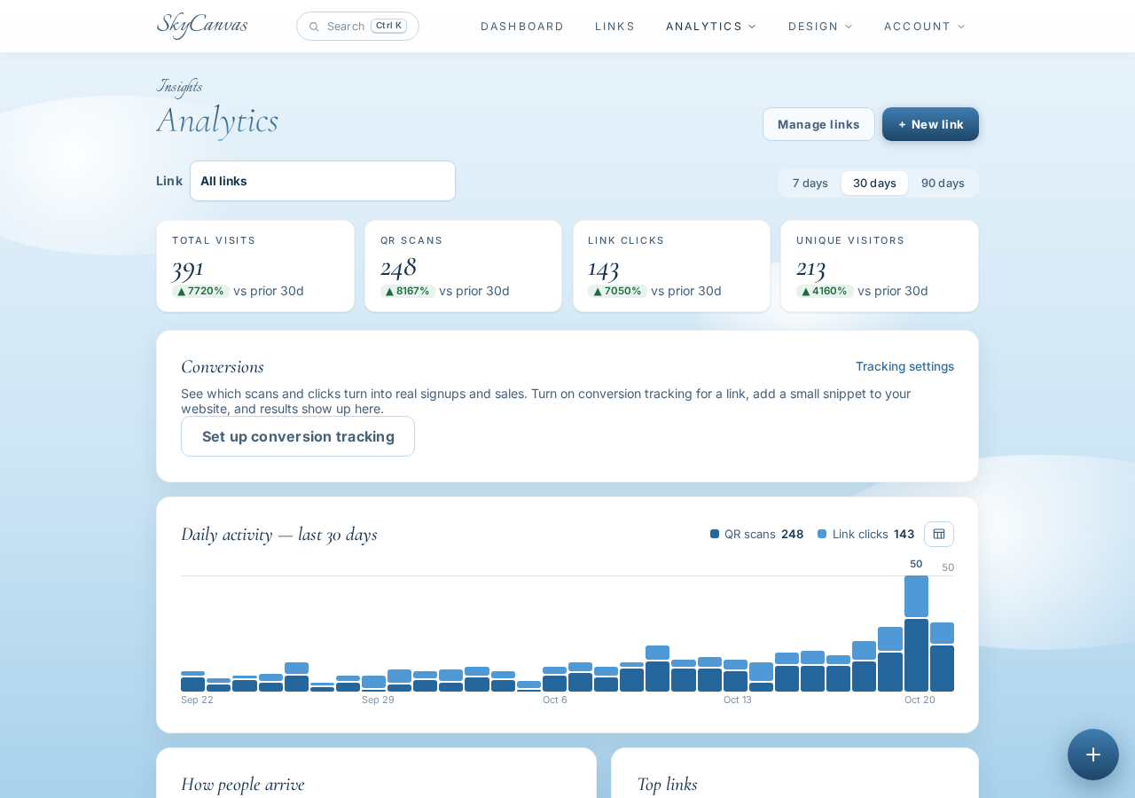Click the tallest chart bar labeled 50
The width and height of the screenshot is (1135, 798).
(x=916, y=633)
